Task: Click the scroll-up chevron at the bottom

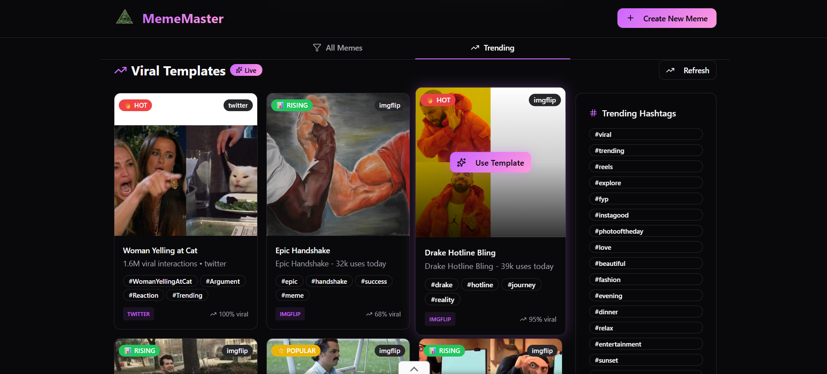Action: [x=414, y=369]
